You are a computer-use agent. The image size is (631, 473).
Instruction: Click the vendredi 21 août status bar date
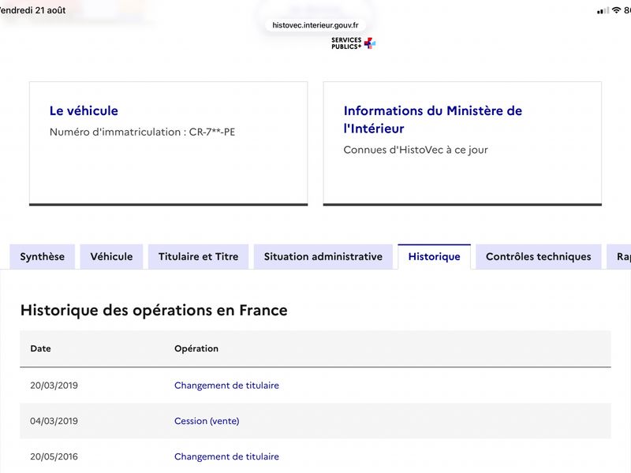(32, 10)
